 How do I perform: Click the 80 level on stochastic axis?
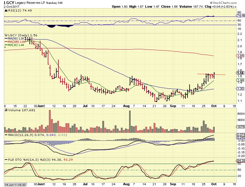(239, 164)
